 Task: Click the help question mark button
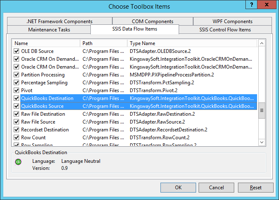click(x=251, y=5)
